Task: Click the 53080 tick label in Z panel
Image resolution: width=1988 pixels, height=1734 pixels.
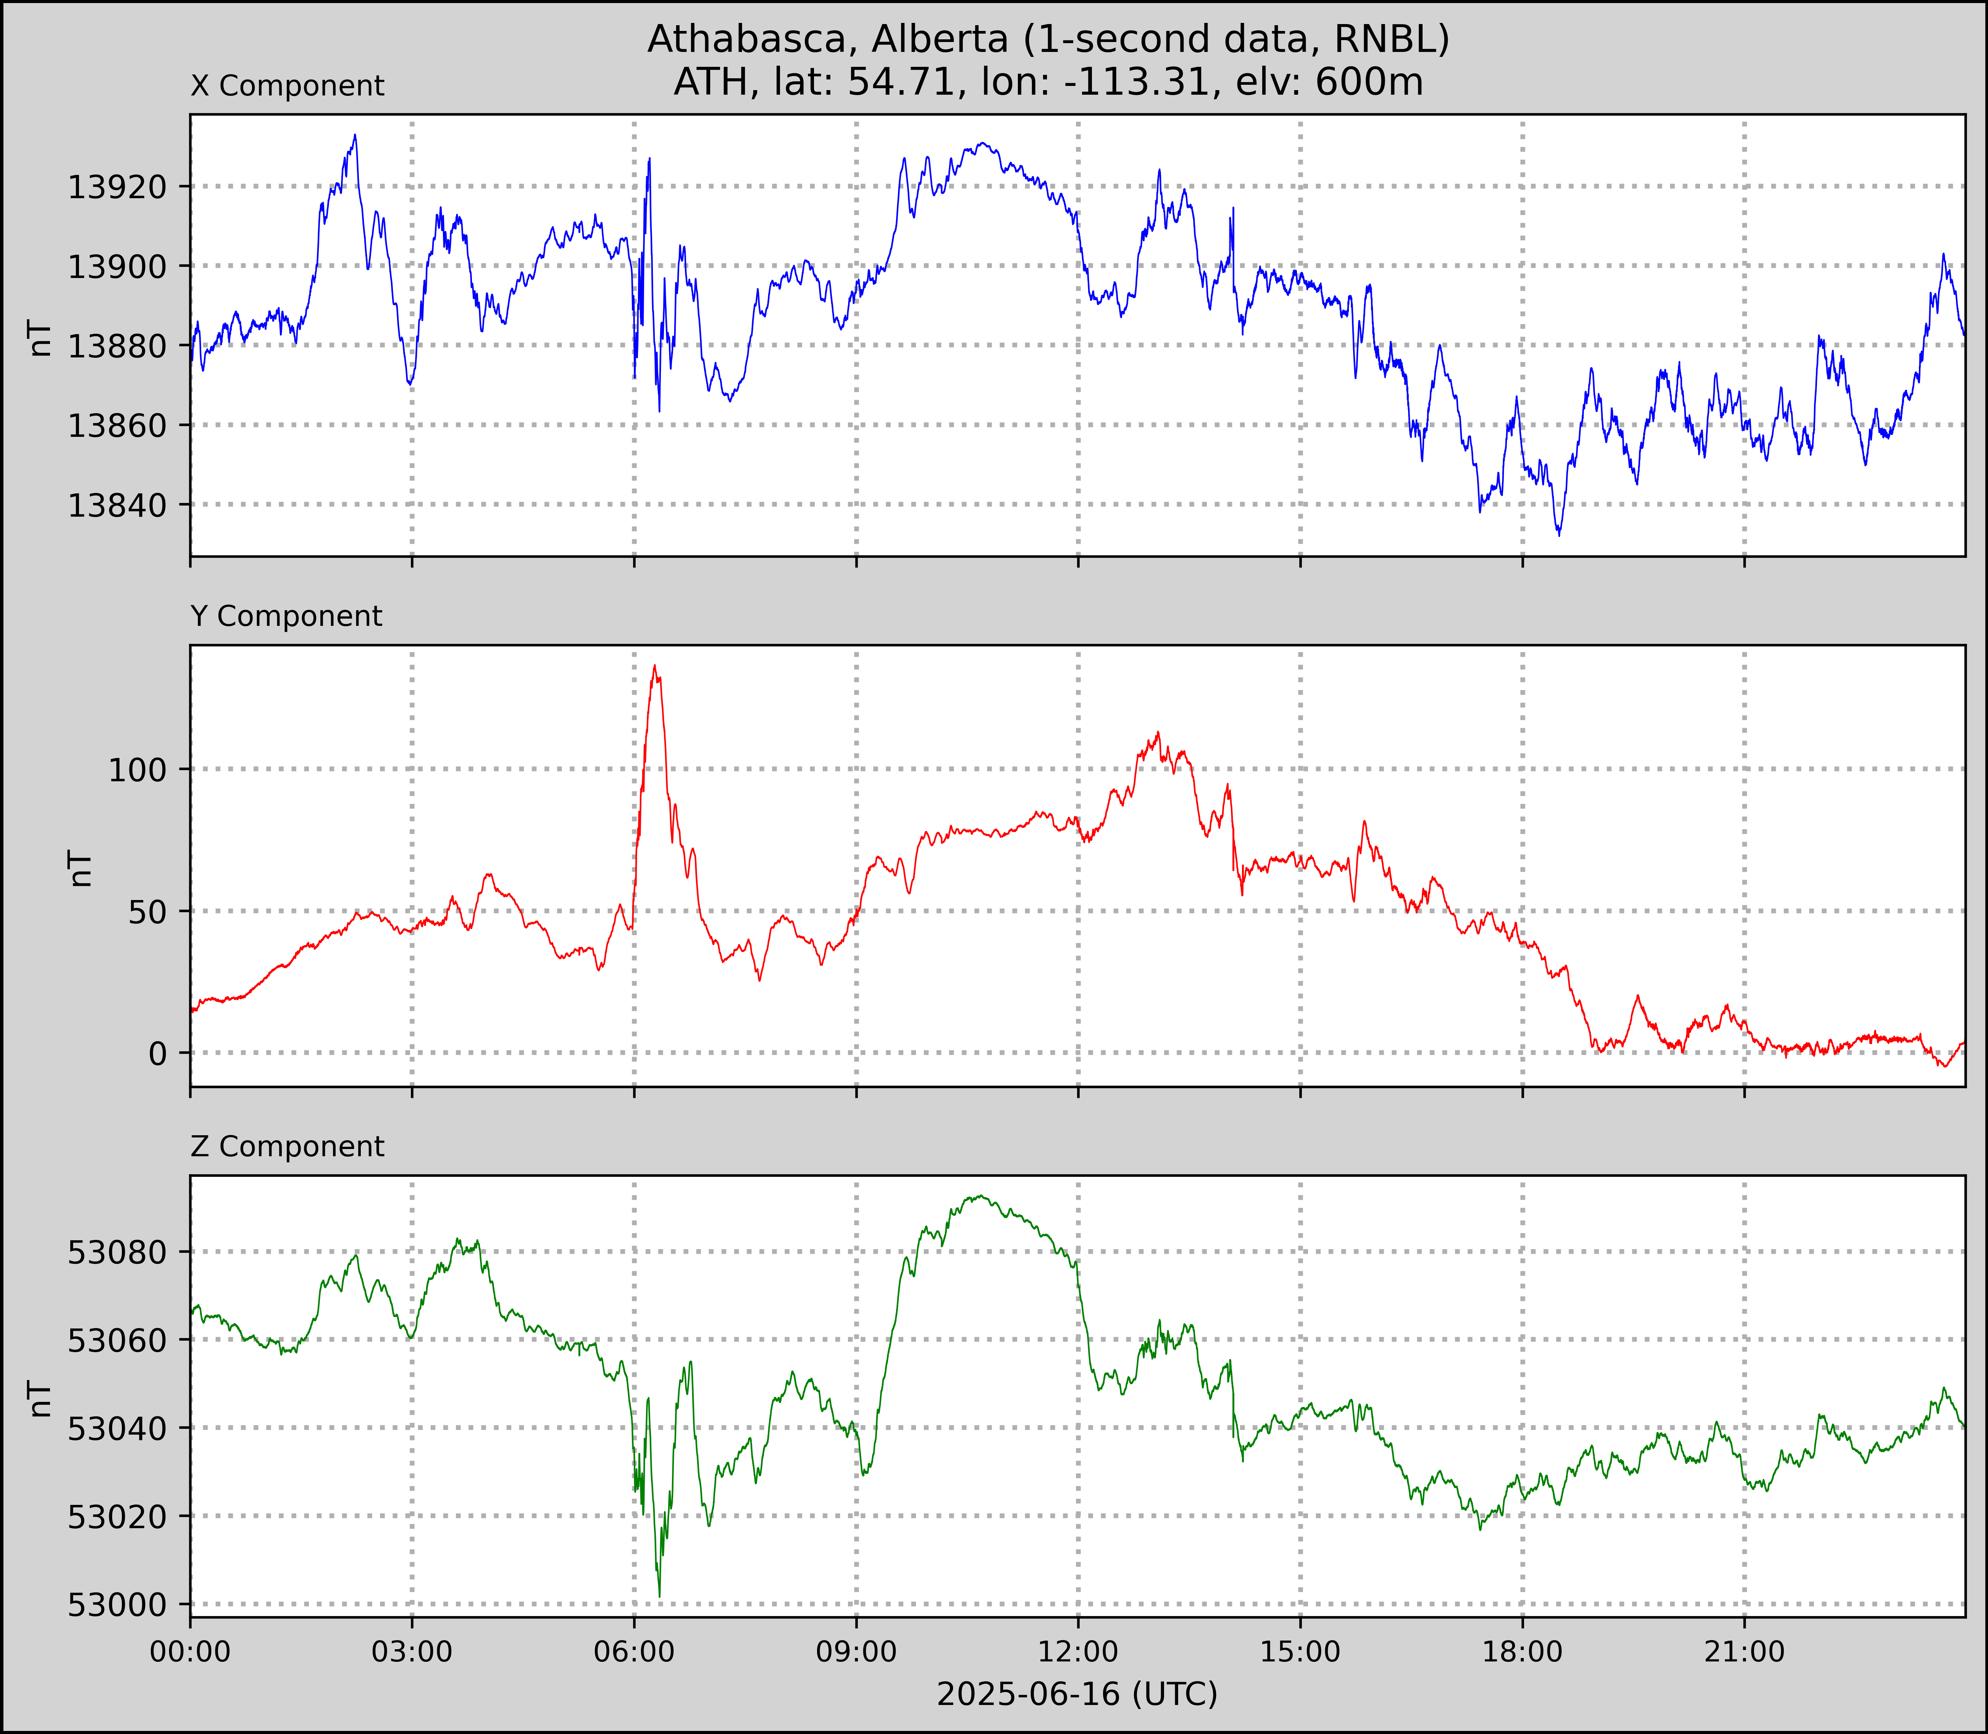Action: [x=117, y=1252]
